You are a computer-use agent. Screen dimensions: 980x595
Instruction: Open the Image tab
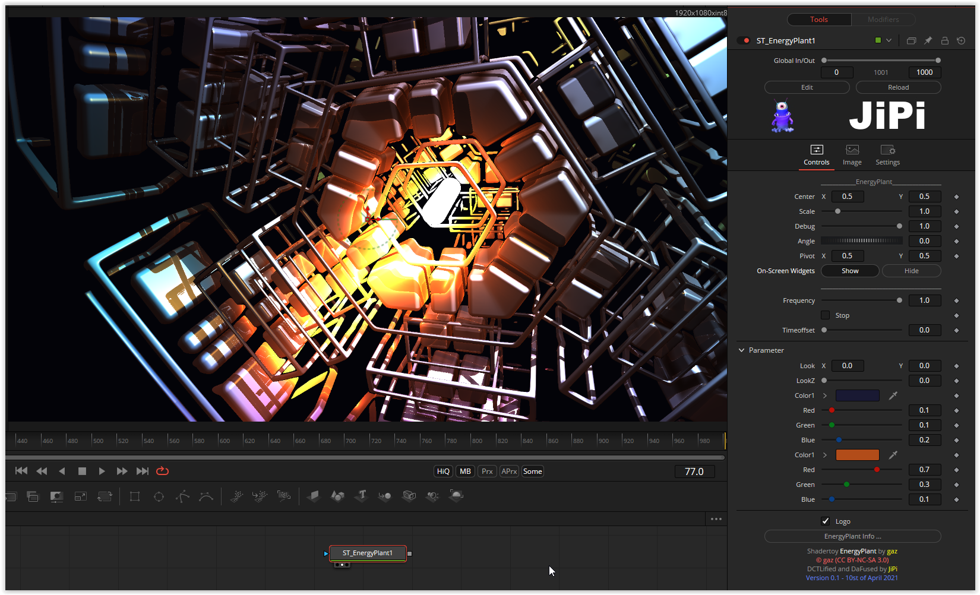[852, 156]
